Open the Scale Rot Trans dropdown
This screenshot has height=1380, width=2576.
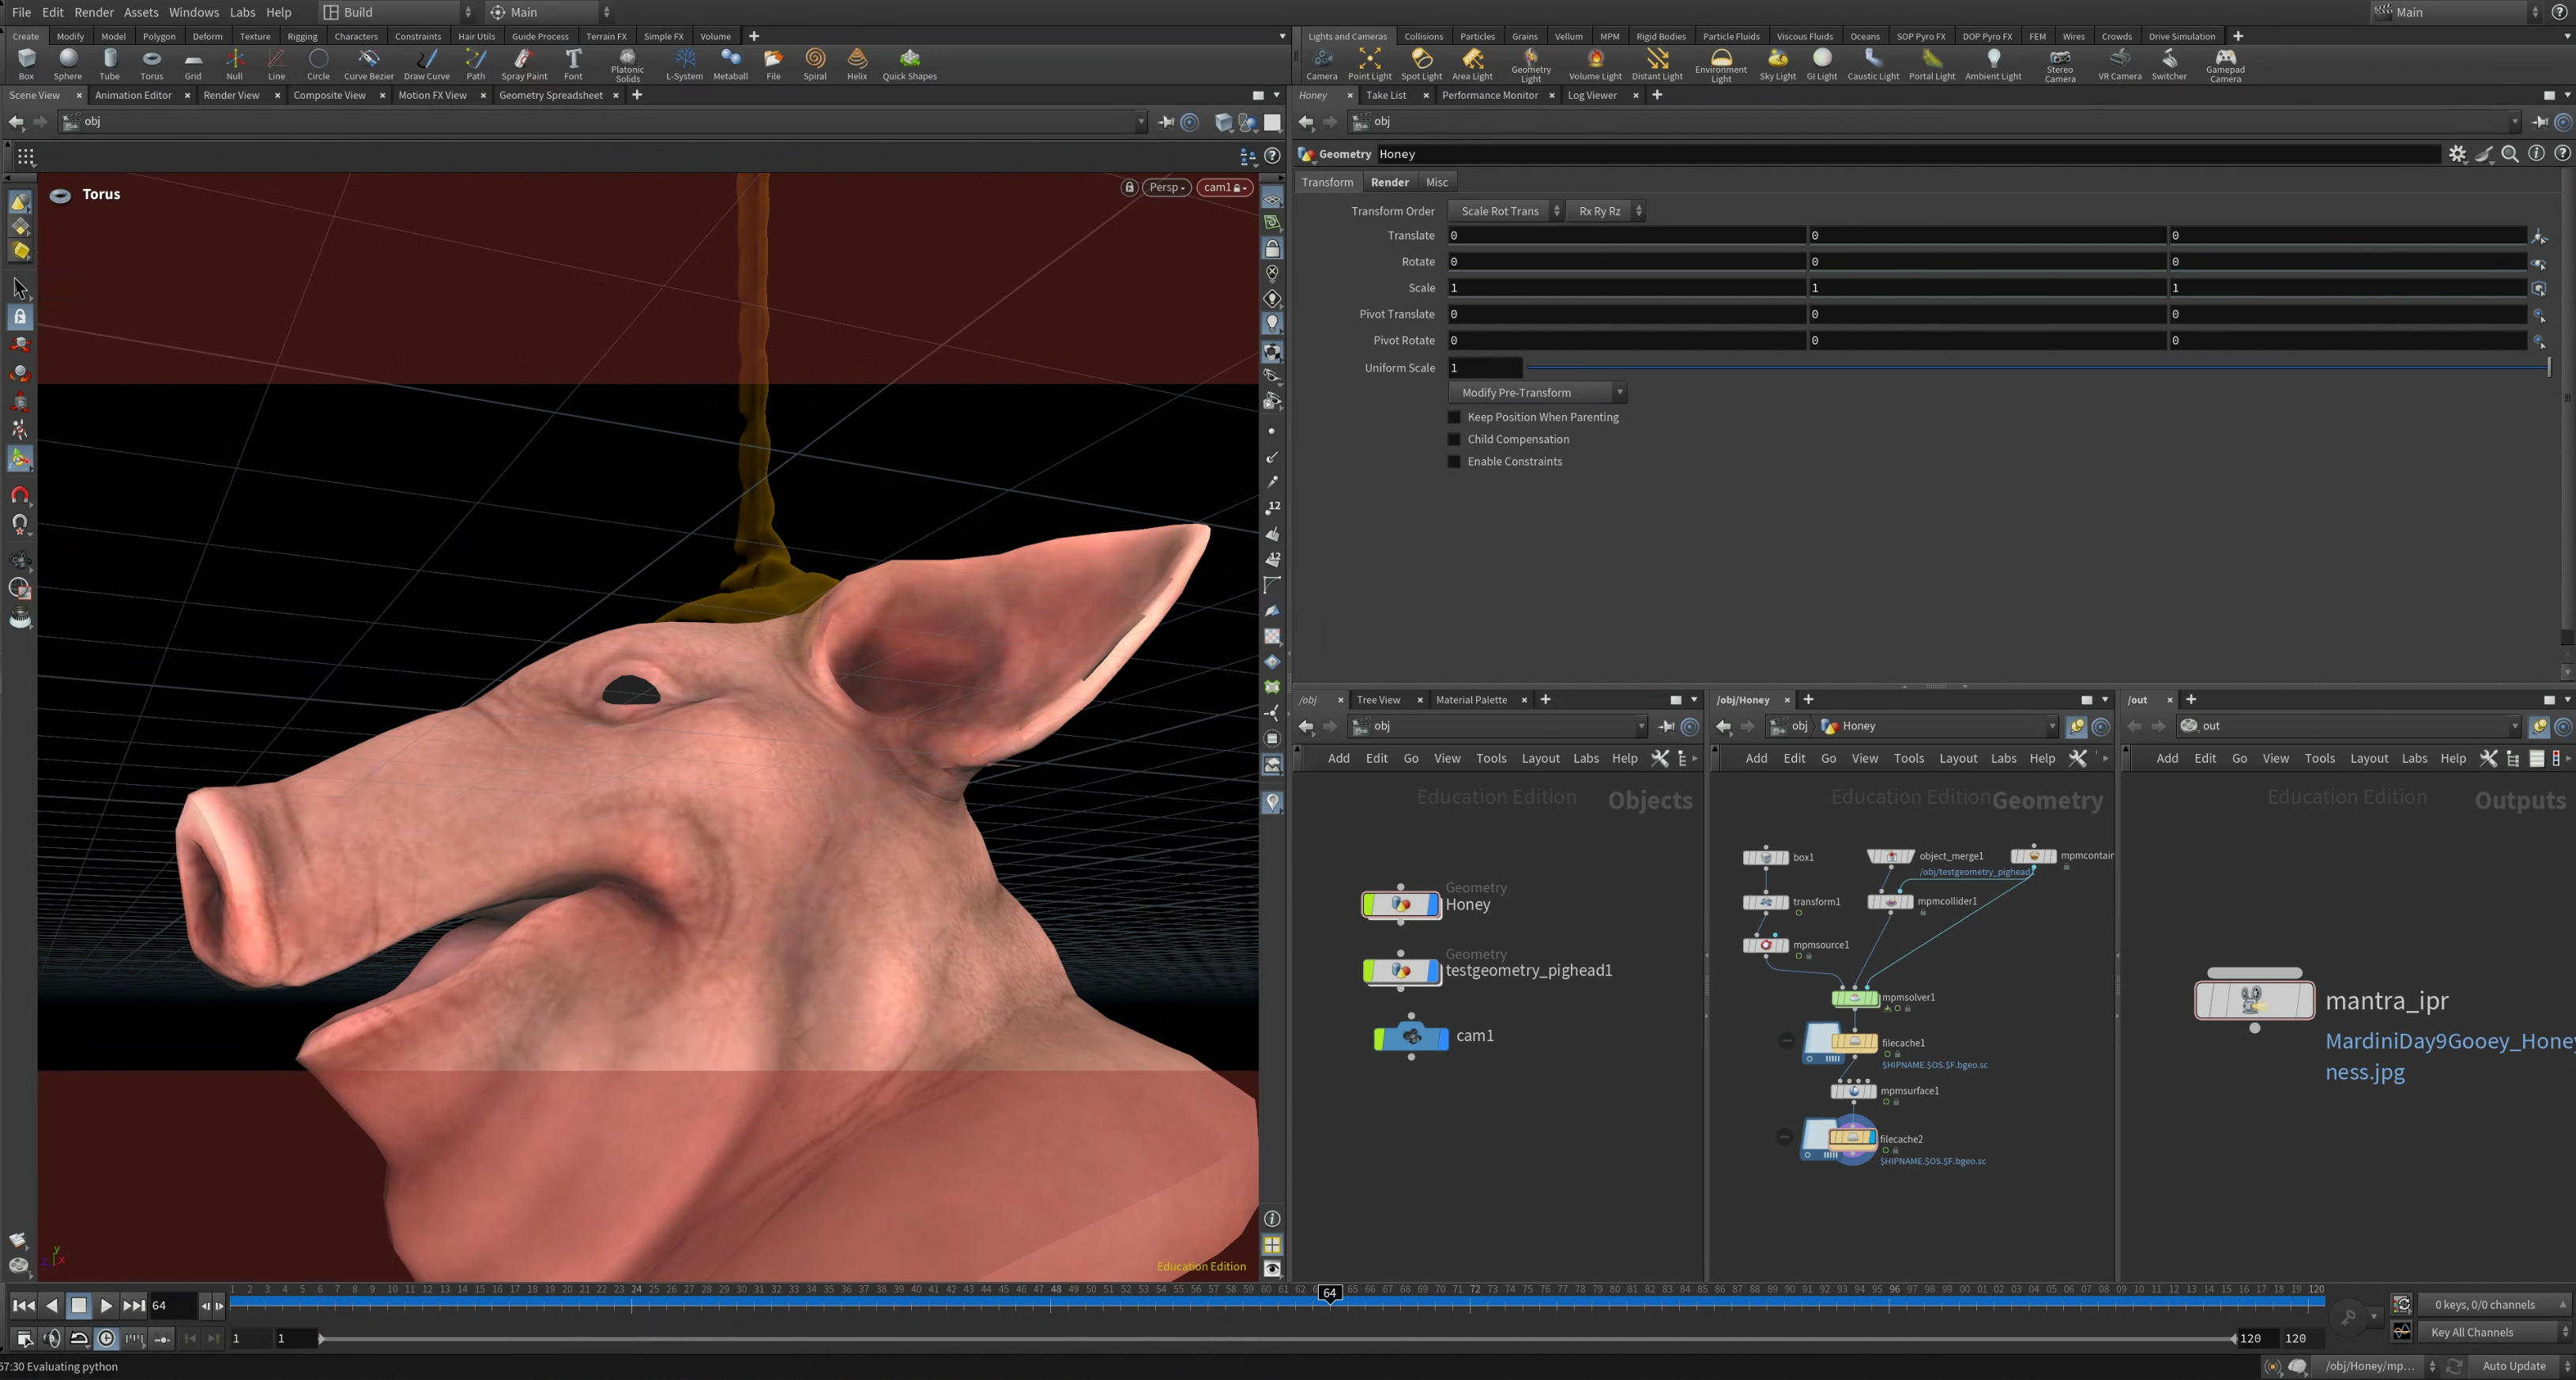[x=1505, y=211]
